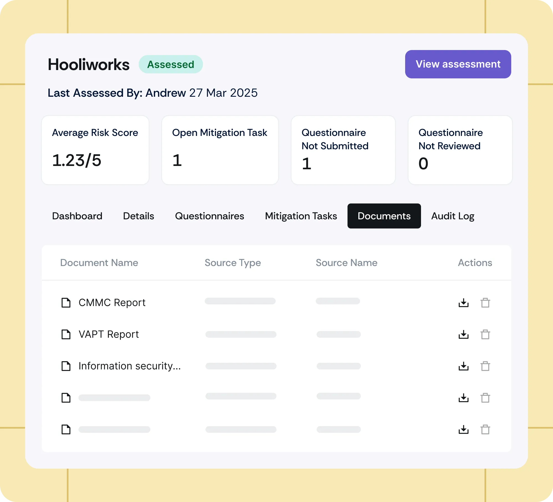Sort by Document Name column header
Screen dimensions: 553x502
click(99, 263)
